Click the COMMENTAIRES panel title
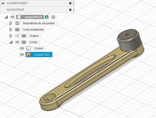The width and height of the screenshot is (156, 118). point(17,3)
